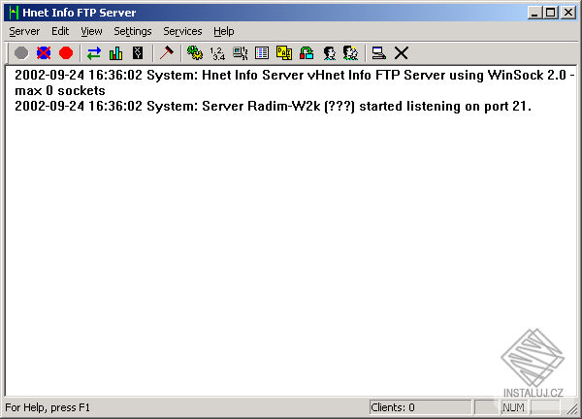Viewport: 582px width, 419px height.
Task: Close the Hnet Info FTP Server window
Action: tap(568, 13)
